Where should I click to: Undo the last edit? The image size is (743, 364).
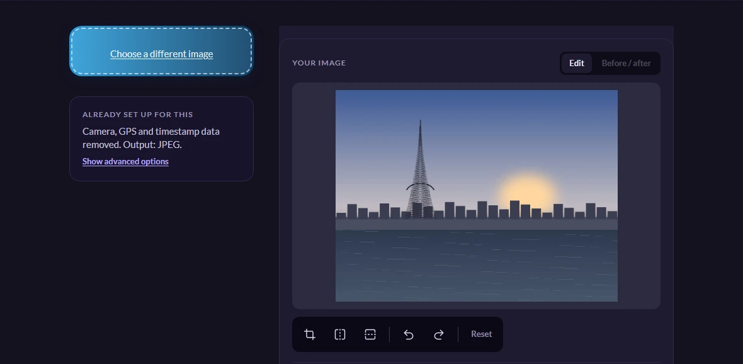pos(409,334)
